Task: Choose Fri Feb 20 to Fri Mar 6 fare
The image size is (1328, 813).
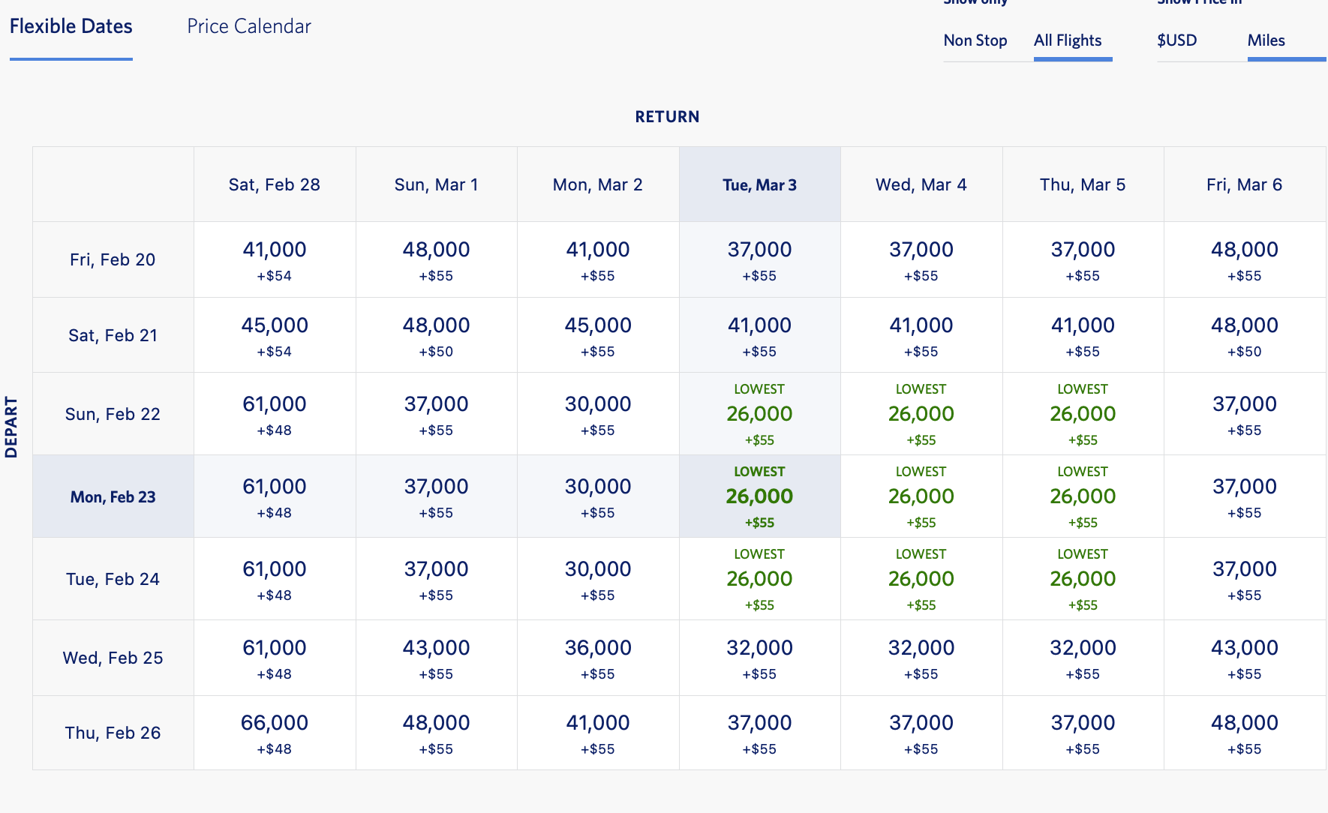Action: [x=1244, y=259]
